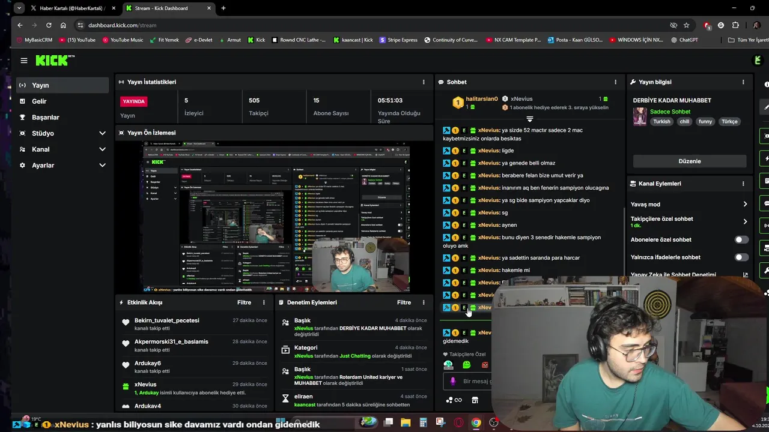Click the Düzenle button
Viewport: 769px width, 432px height.
[690, 161]
